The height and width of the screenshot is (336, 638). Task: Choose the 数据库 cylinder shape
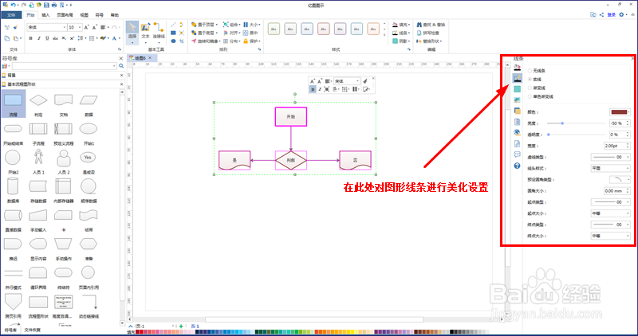[x=13, y=189]
